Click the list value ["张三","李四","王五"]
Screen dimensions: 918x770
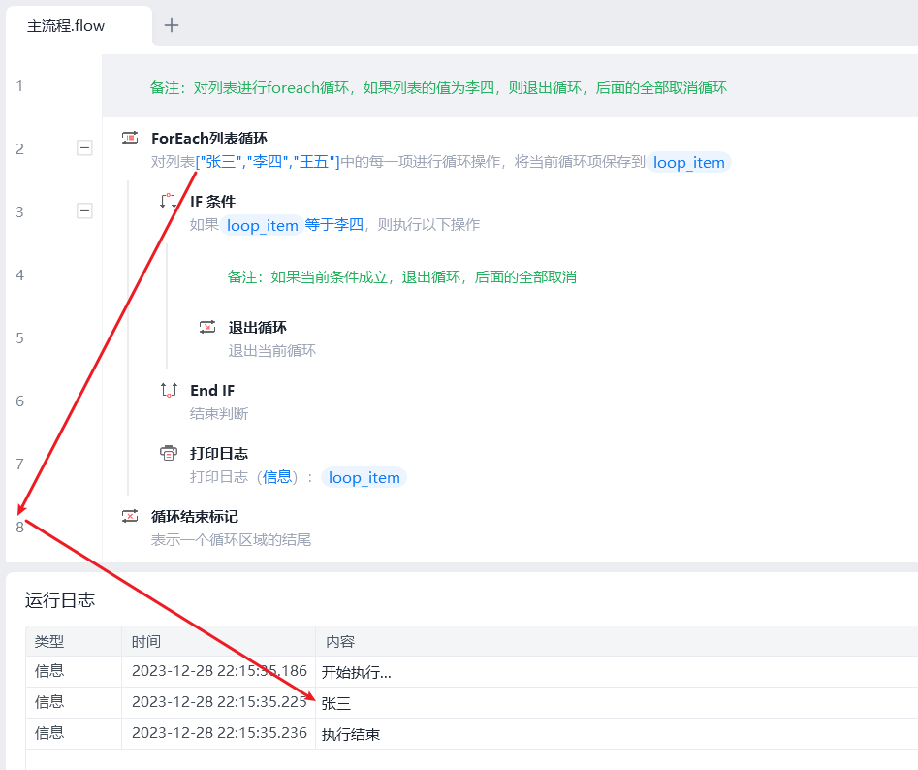pyautogui.click(x=268, y=162)
